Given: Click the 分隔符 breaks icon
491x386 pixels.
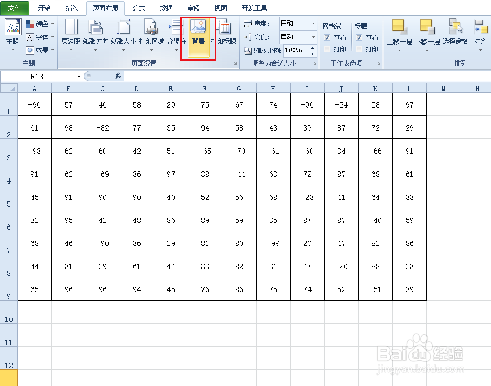Looking at the screenshot, I should click(176, 27).
